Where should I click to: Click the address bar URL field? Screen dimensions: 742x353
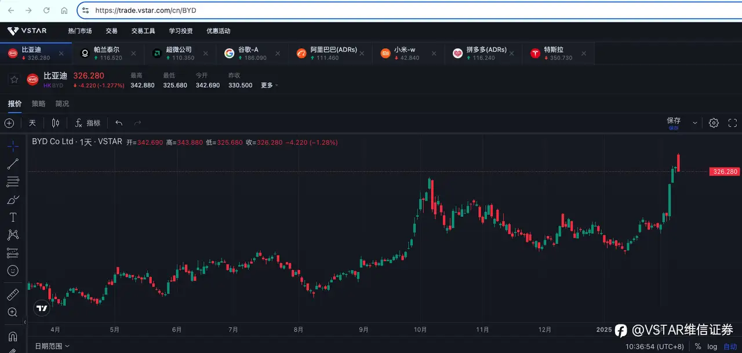(x=409, y=10)
